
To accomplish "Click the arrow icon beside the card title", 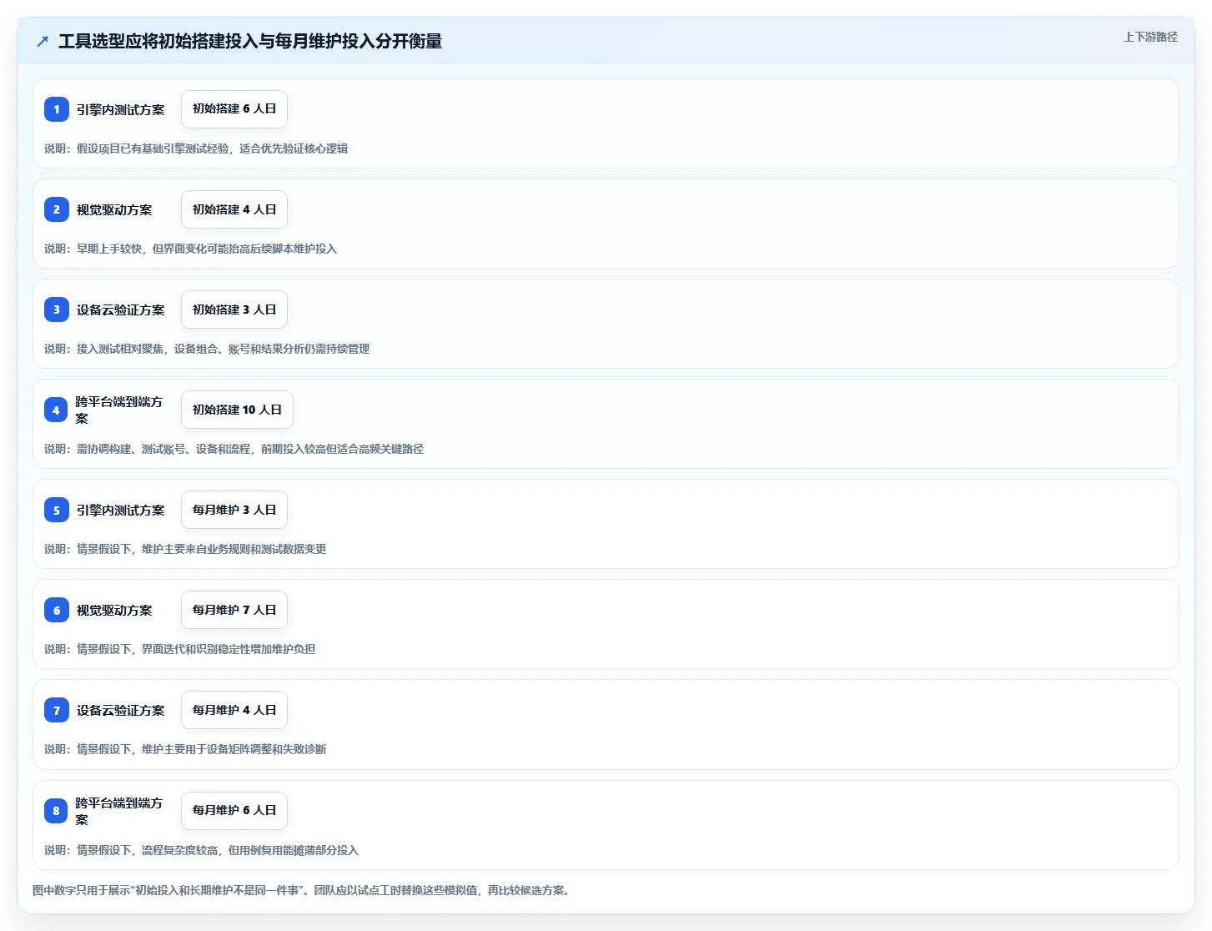I will click(43, 41).
